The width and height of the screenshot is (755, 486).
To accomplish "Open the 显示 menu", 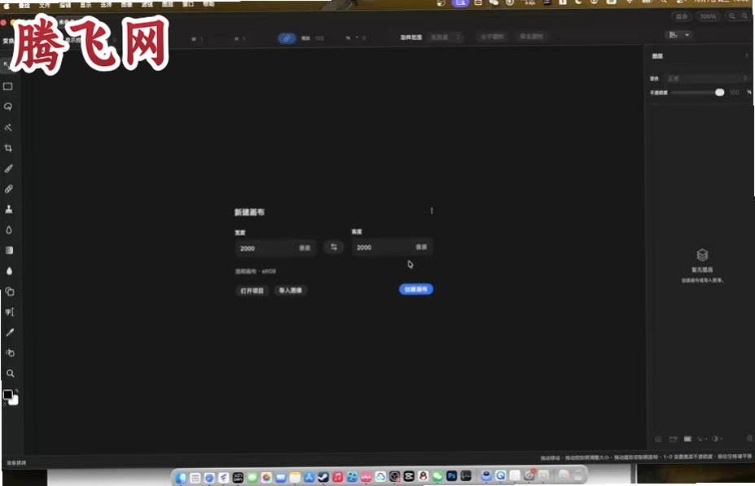I will pyautogui.click(x=86, y=5).
